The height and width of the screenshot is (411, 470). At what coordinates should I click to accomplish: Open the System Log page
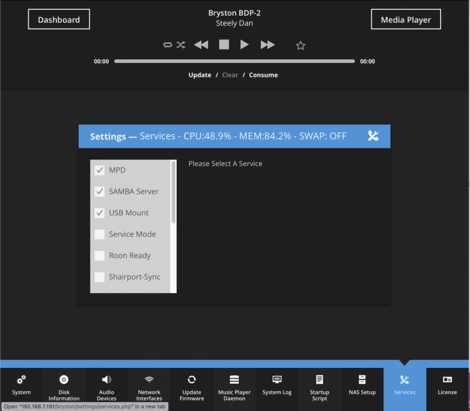(x=277, y=388)
